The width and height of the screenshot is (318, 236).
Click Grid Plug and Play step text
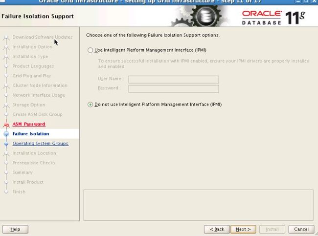tap(32, 76)
